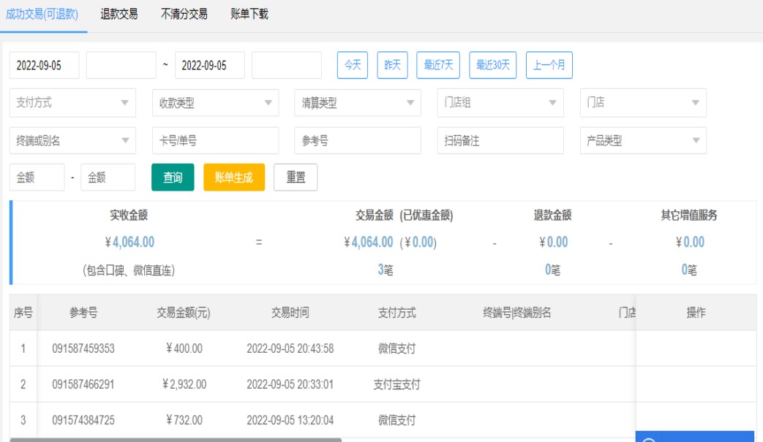
Task: Click the table's horizontal scrollbar
Action: (x=176, y=439)
